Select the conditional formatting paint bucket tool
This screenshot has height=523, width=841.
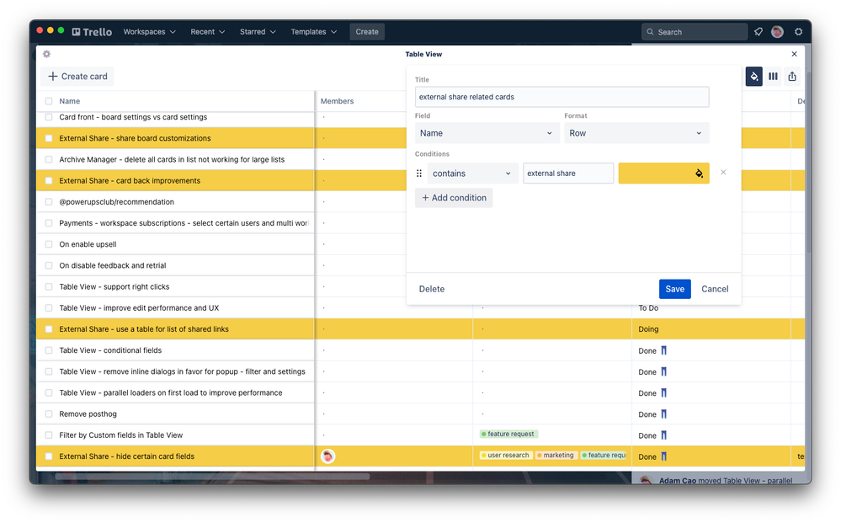coord(753,76)
